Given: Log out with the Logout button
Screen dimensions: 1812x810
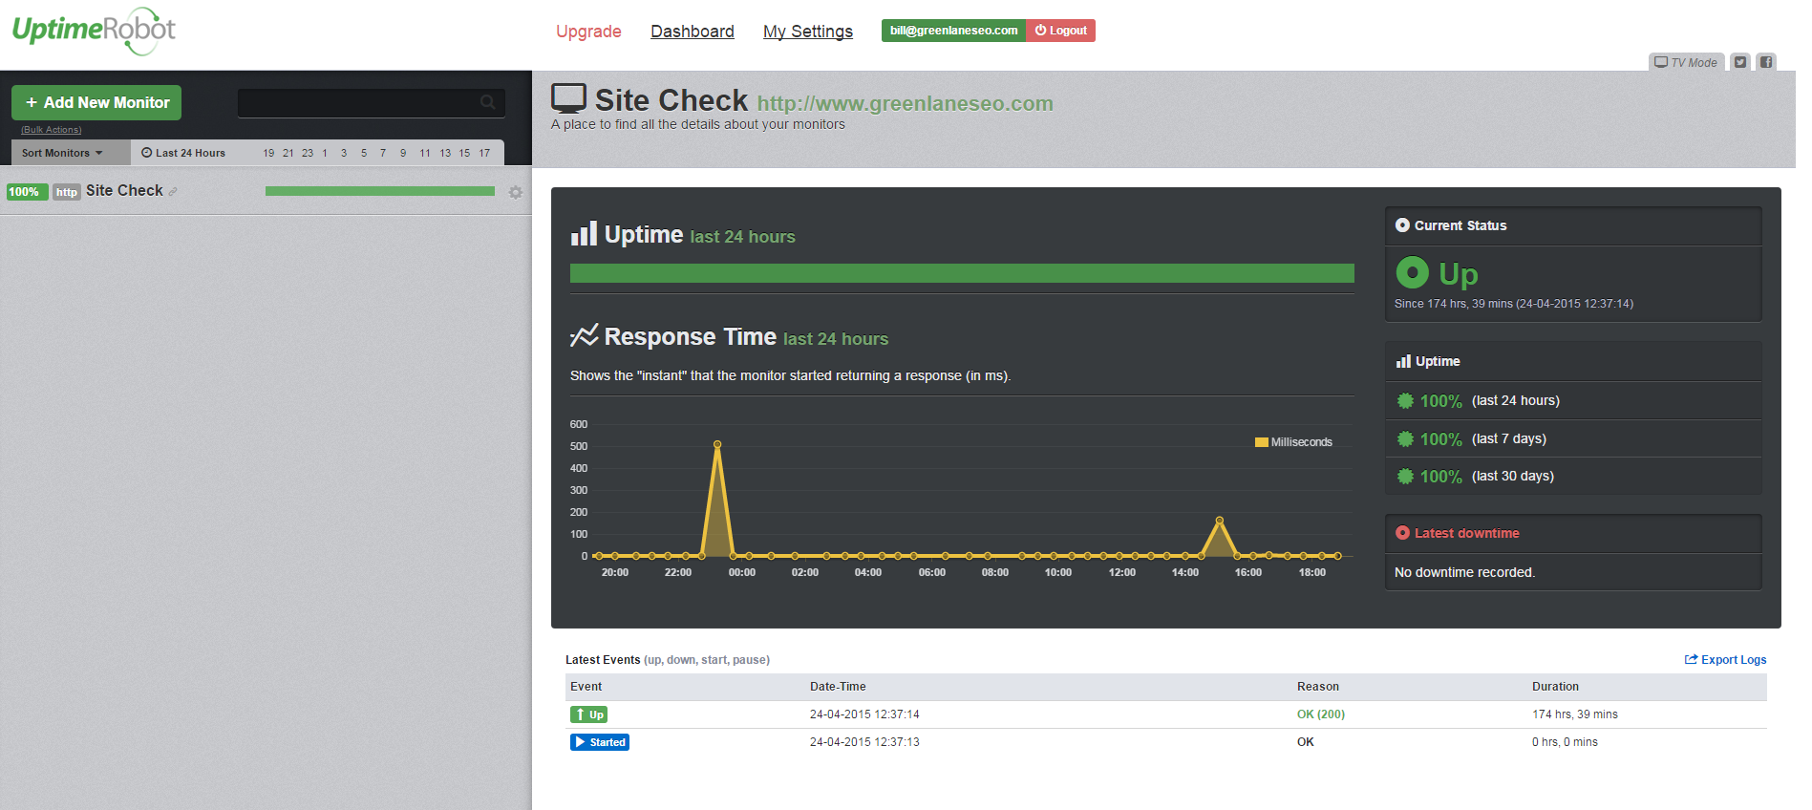Looking at the screenshot, I should coord(1060,31).
